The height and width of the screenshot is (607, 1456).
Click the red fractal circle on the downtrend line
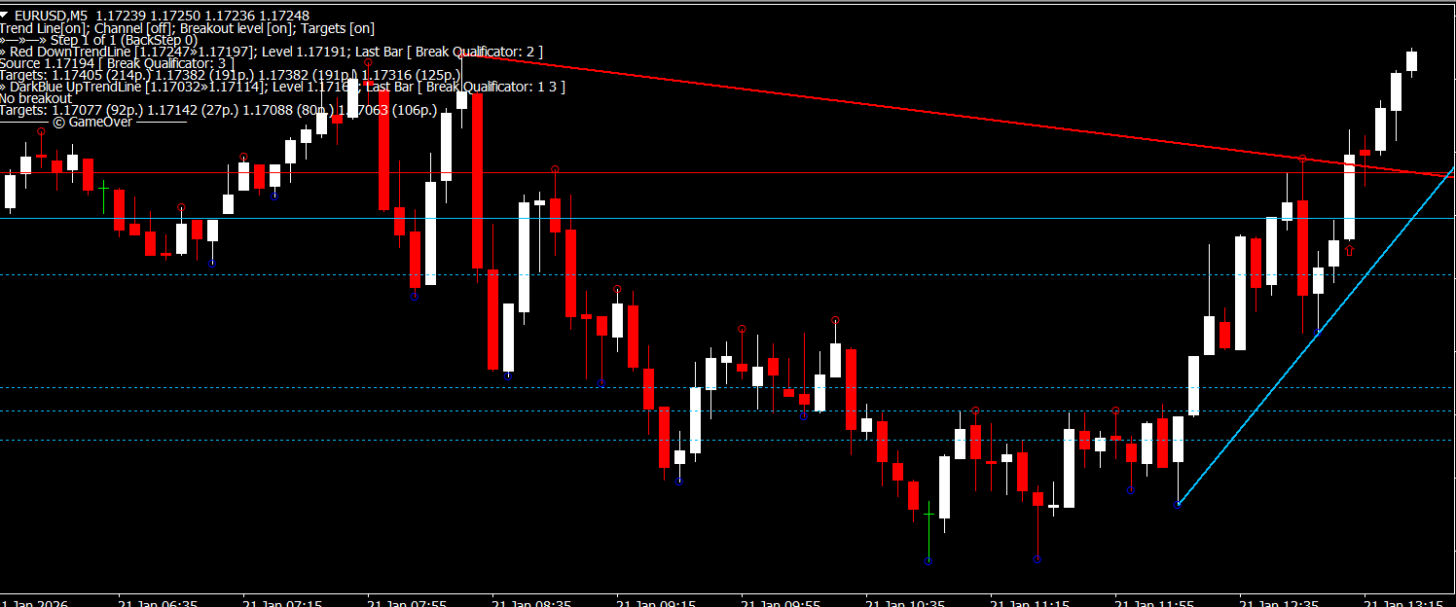click(x=1302, y=159)
